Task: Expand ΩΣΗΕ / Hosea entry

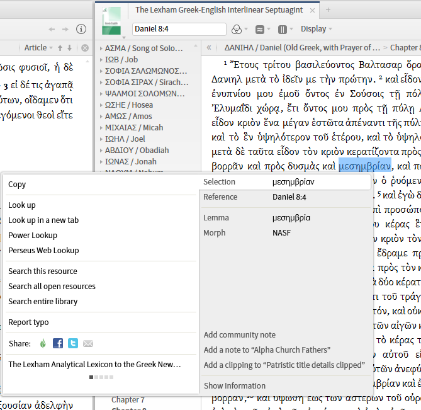Action: pyautogui.click(x=101, y=105)
